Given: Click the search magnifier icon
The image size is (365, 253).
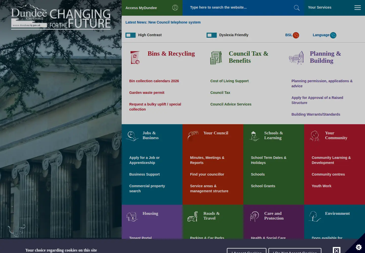Looking at the screenshot, I should [297, 8].
